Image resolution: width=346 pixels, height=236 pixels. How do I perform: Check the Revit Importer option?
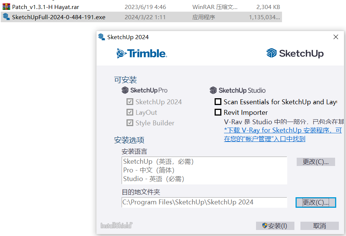click(x=218, y=112)
